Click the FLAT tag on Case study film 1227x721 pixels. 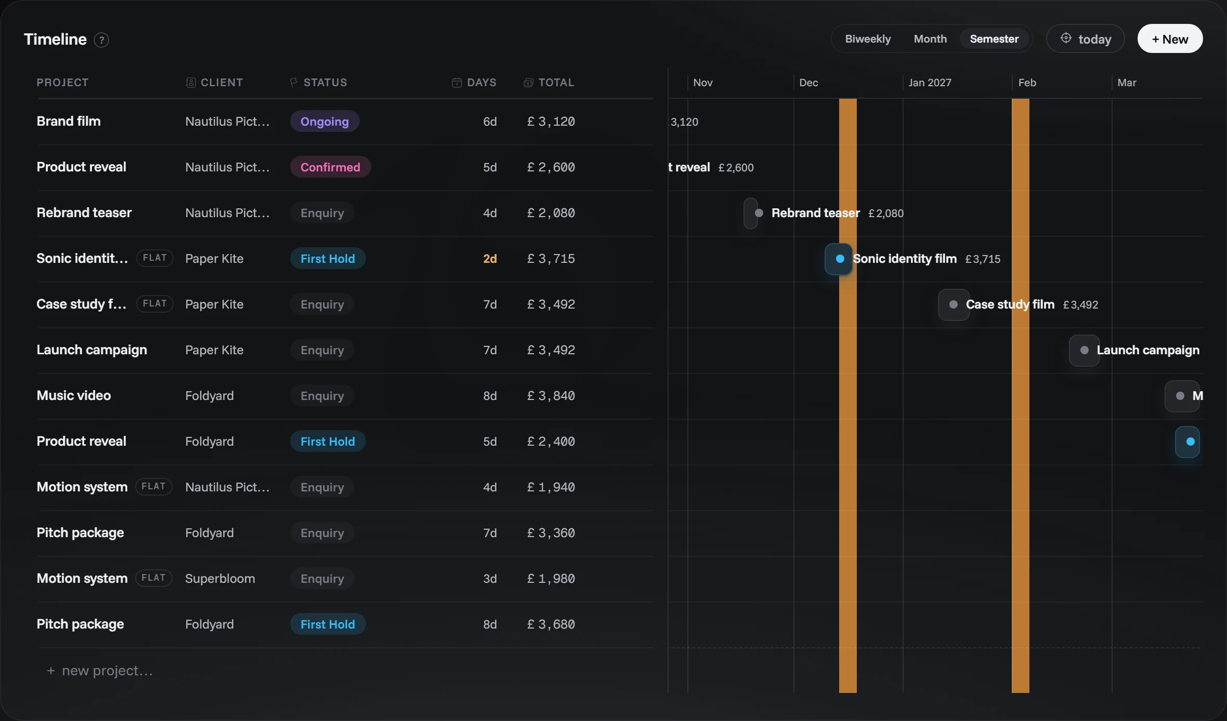(x=155, y=304)
